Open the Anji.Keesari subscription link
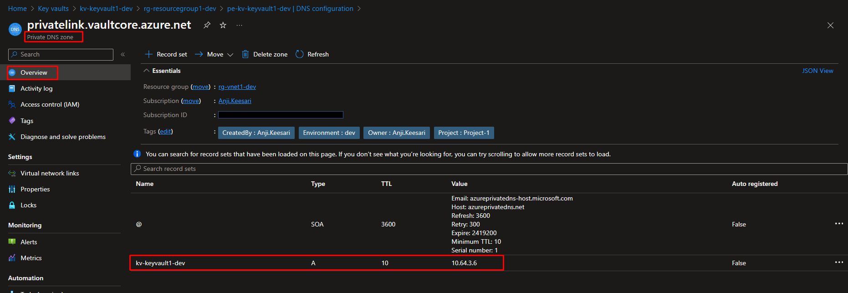Screen dimensions: 848x293 coord(235,101)
